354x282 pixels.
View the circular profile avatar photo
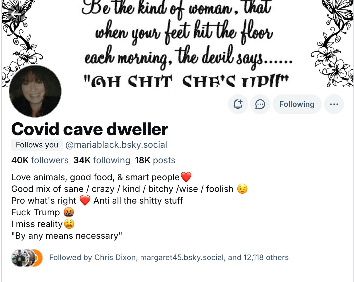35,91
